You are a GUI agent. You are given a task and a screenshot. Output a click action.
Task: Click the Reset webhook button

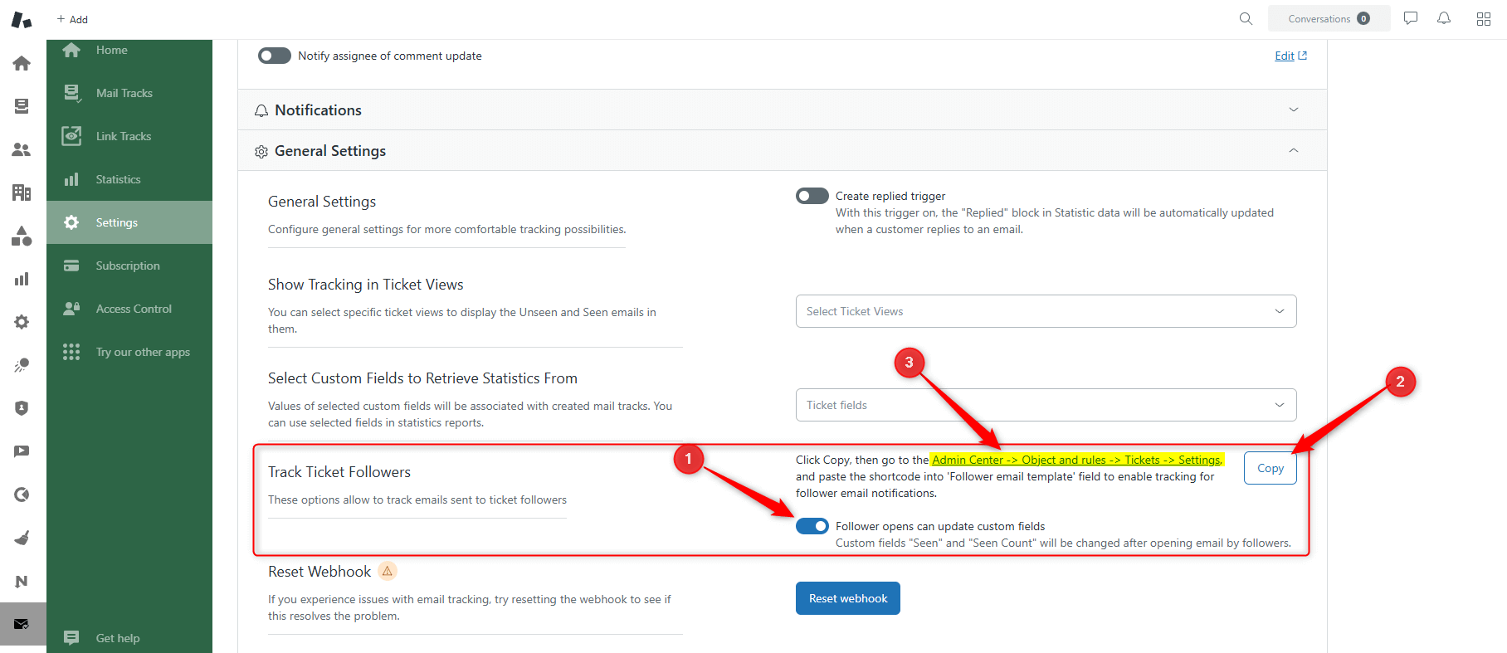[847, 598]
